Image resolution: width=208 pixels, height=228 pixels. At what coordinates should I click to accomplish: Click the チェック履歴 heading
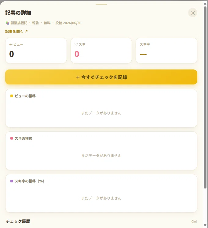(x=18, y=221)
